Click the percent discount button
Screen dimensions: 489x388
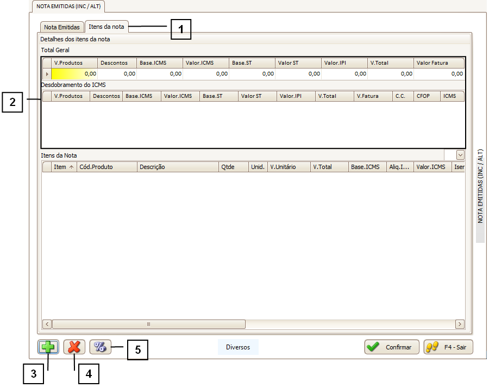[x=101, y=347]
